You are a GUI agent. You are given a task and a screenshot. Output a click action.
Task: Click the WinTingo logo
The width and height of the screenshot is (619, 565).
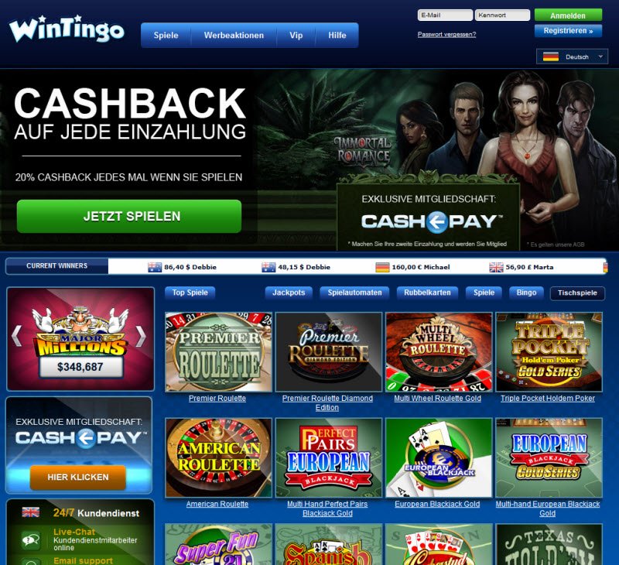click(x=67, y=29)
